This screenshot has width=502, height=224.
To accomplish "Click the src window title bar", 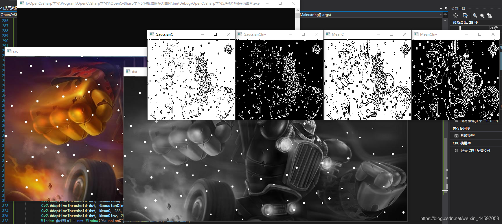I will point(76,51).
